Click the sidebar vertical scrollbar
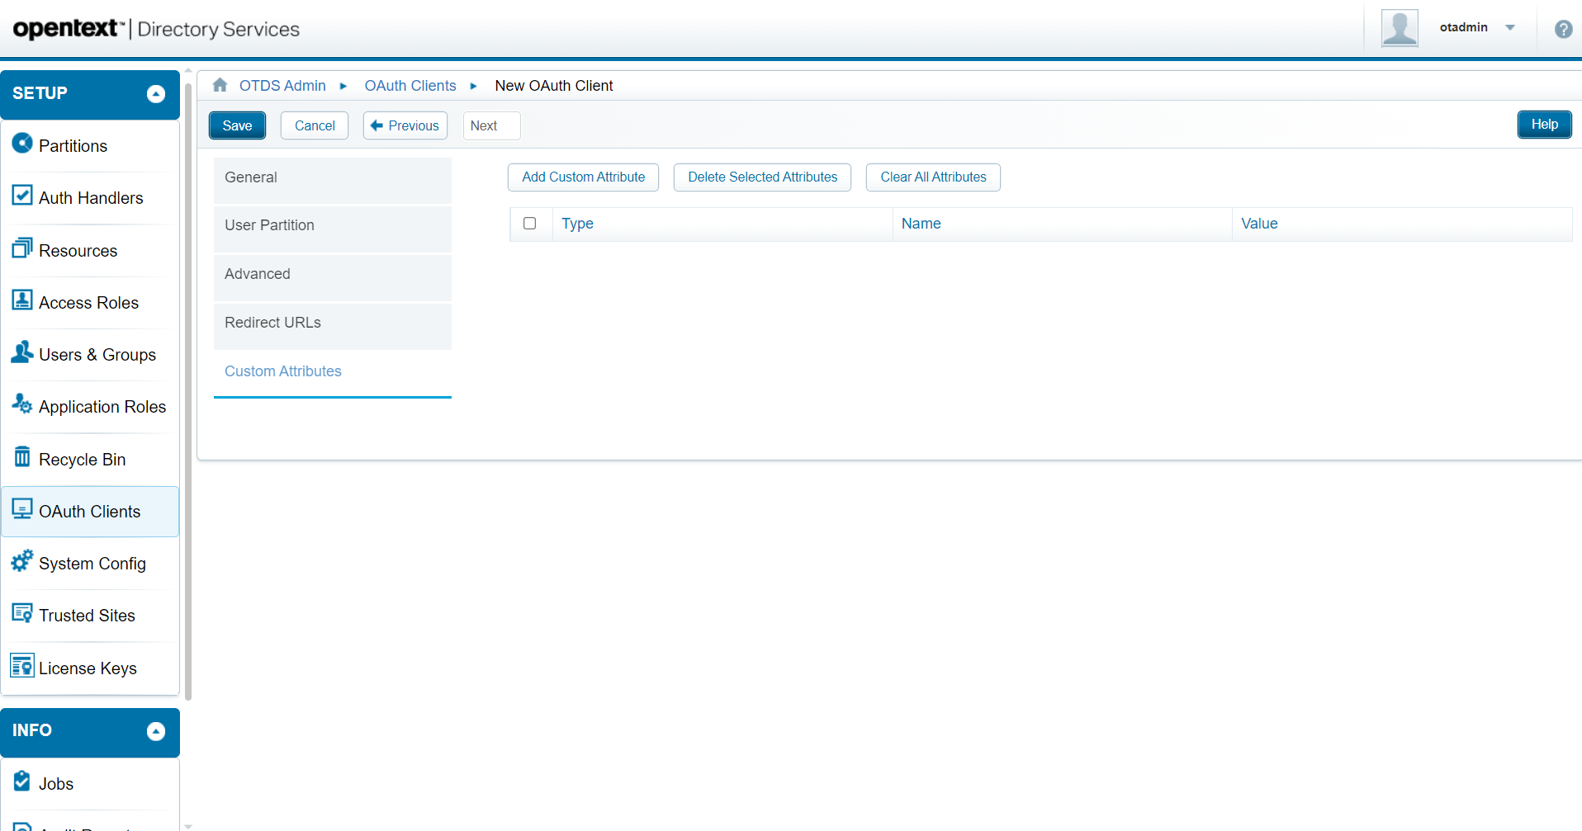Image resolution: width=1582 pixels, height=831 pixels. point(188,388)
